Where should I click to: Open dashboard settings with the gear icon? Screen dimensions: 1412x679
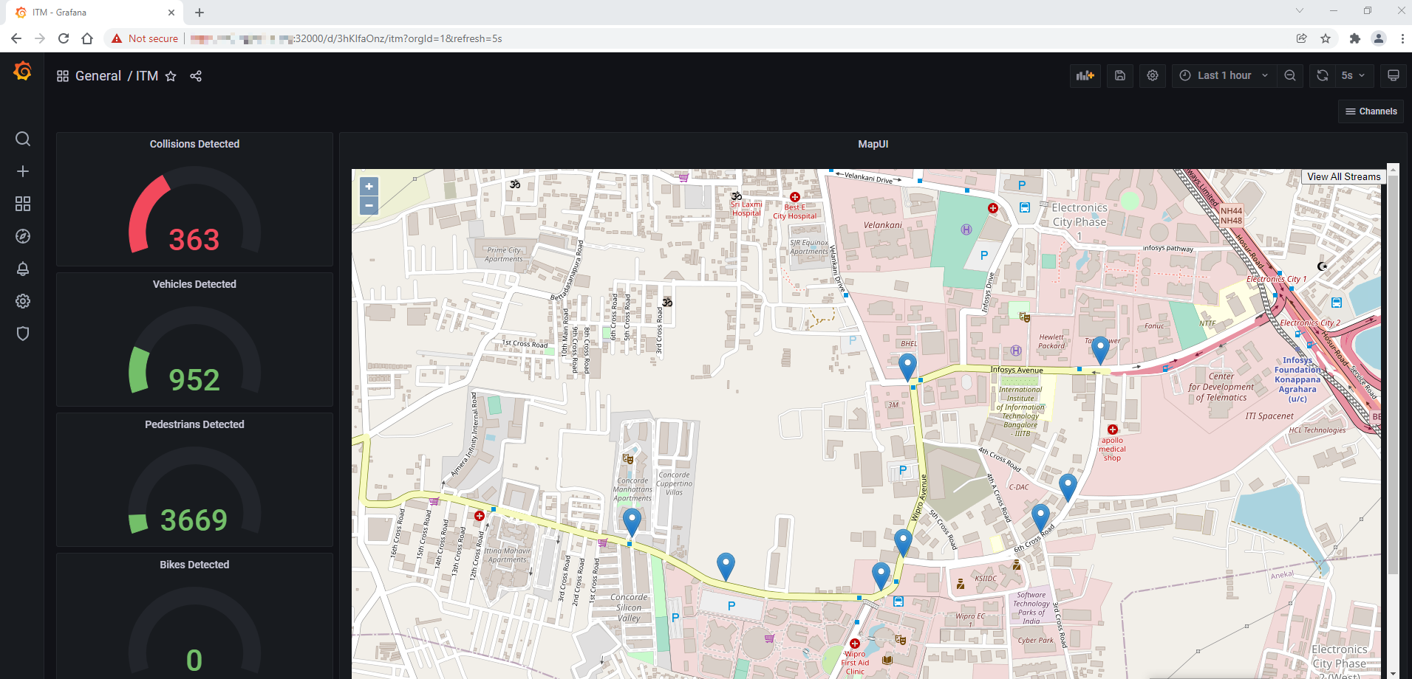pos(1152,75)
